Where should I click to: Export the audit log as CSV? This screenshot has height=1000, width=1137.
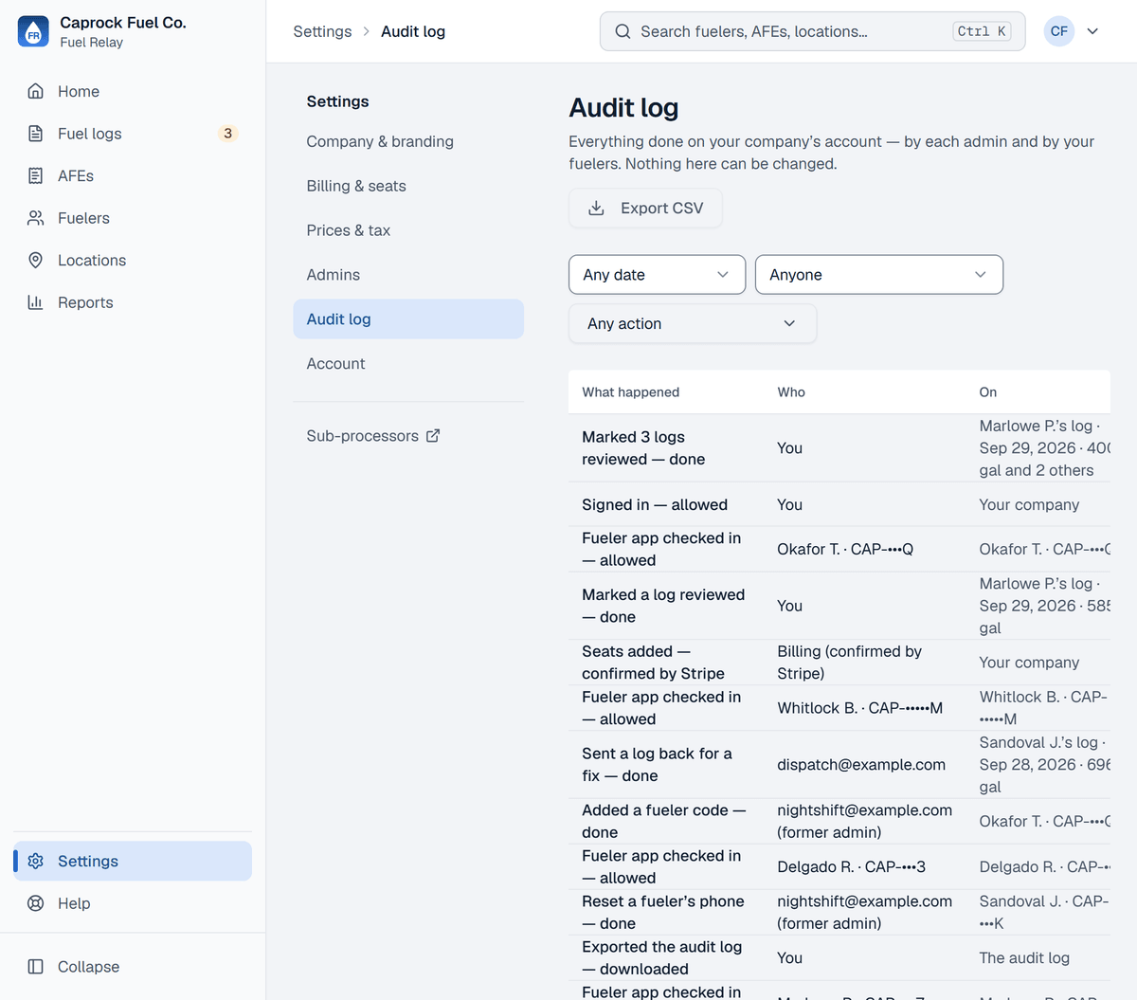click(645, 208)
